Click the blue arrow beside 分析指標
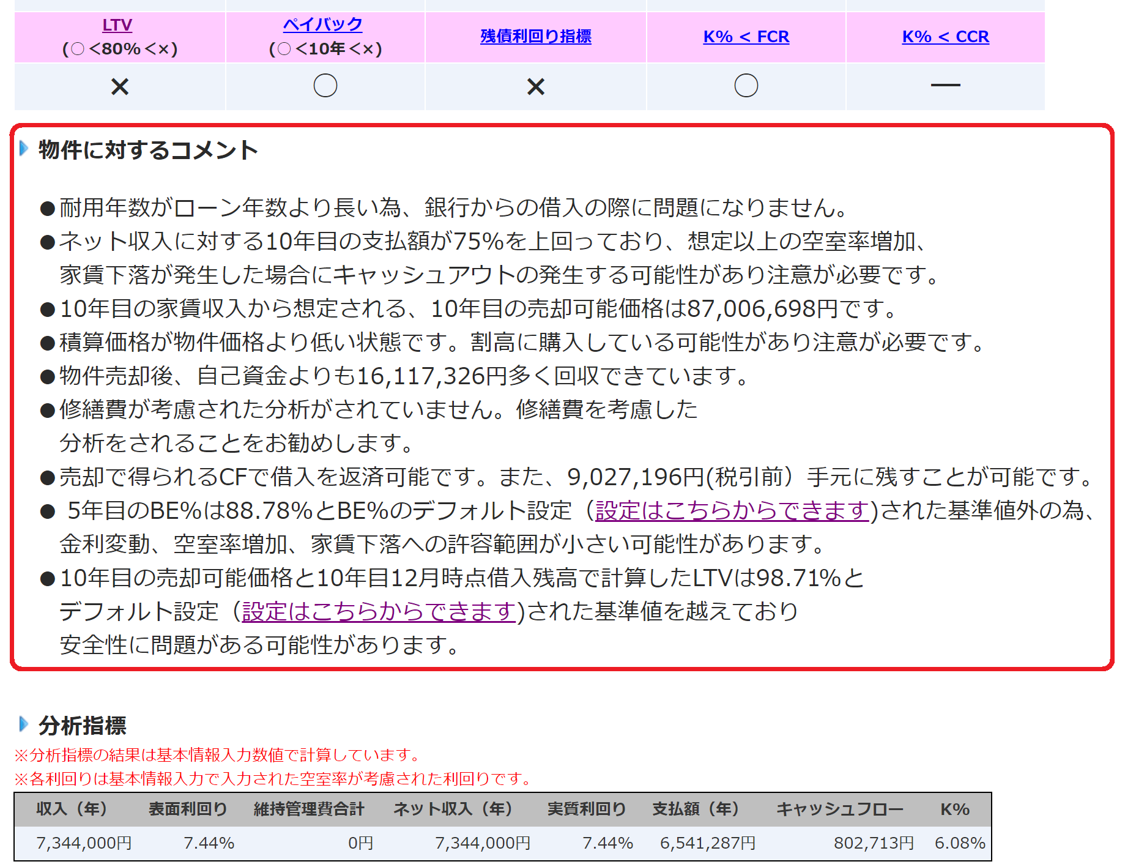 pyautogui.click(x=24, y=724)
